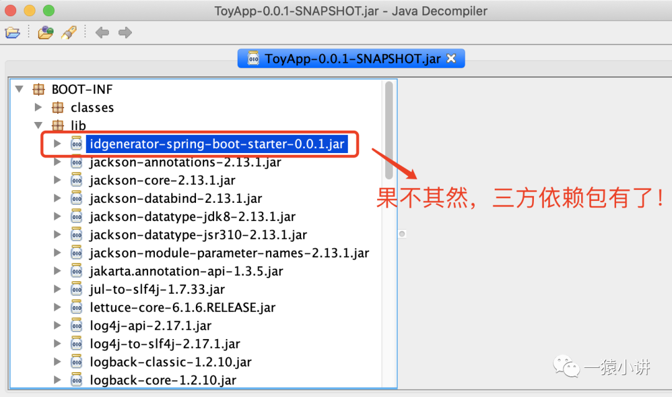Click jar icon beside log4j-to-slf4j-2.17.1.jar
This screenshot has width=672, height=397.
tap(77, 343)
